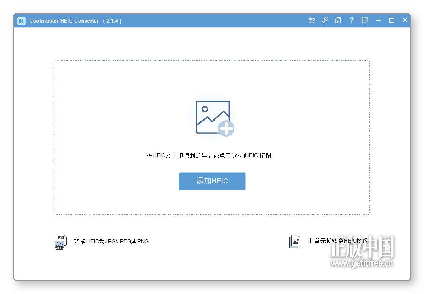
Task: Click the title text Coolmuster HEIC Converter
Action: pos(64,21)
